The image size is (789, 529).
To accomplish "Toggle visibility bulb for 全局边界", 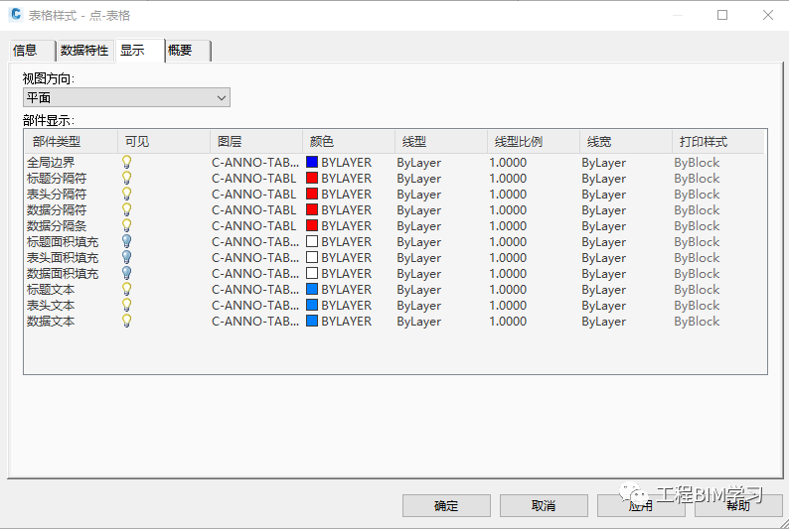I will [x=127, y=162].
